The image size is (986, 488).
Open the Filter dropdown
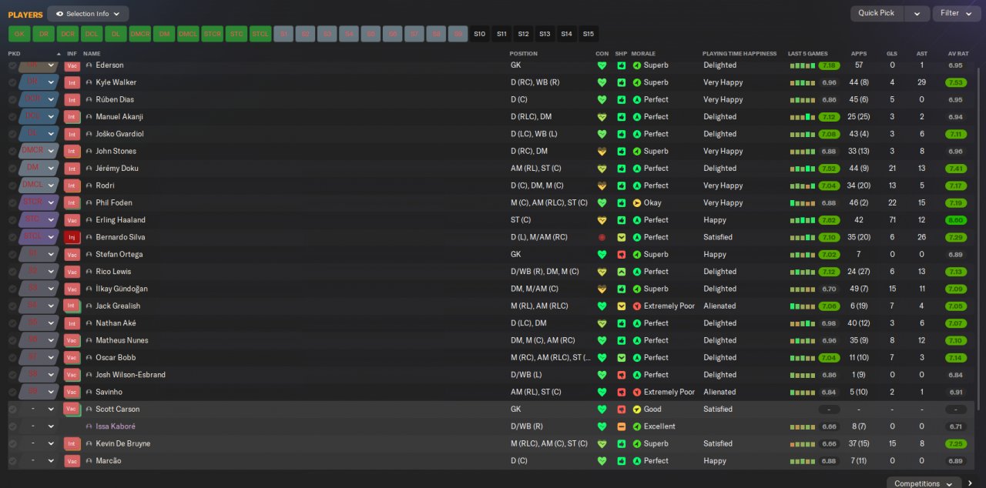pyautogui.click(x=955, y=13)
